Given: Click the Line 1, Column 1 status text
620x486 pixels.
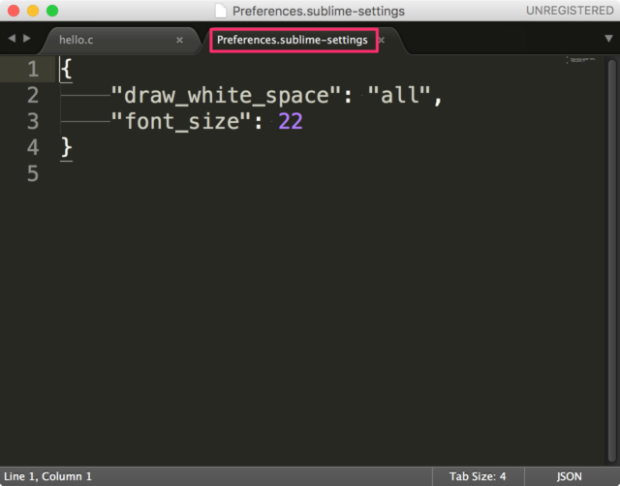Looking at the screenshot, I should pos(47,476).
